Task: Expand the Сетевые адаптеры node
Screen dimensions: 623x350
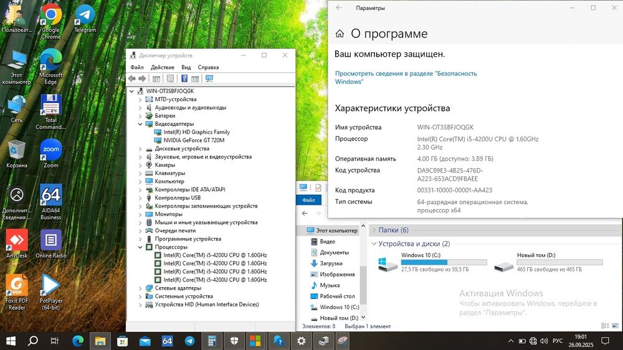Action: [140, 288]
